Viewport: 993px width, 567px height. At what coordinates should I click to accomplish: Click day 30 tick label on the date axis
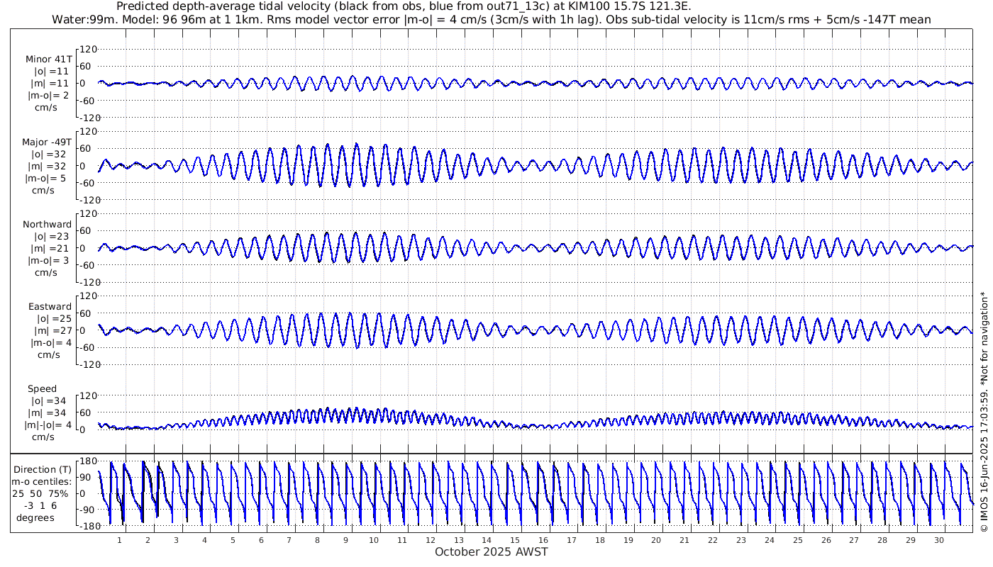tap(938, 540)
